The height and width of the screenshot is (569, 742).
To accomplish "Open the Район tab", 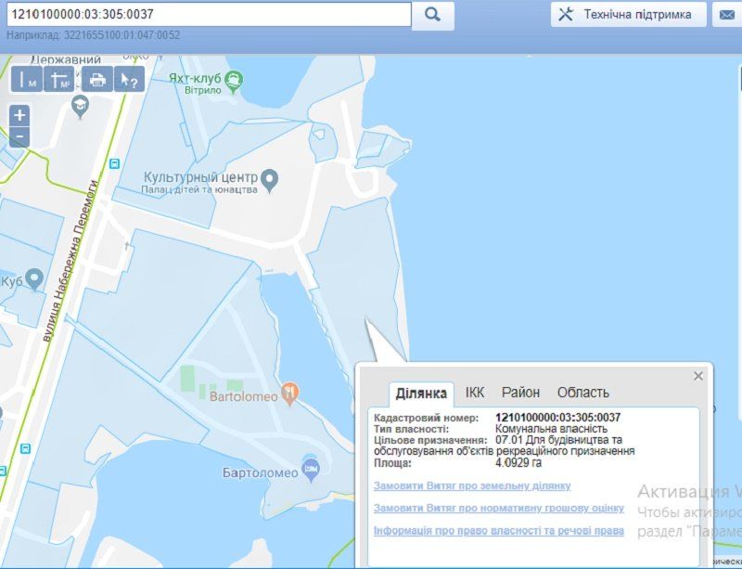I will [520, 393].
